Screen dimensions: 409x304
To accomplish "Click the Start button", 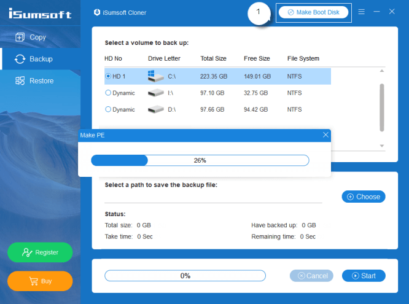I will [x=364, y=276].
